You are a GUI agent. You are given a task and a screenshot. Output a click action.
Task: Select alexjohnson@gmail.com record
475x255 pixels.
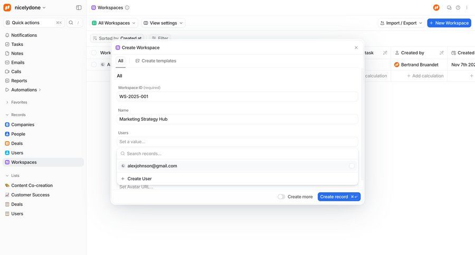[x=237, y=166]
